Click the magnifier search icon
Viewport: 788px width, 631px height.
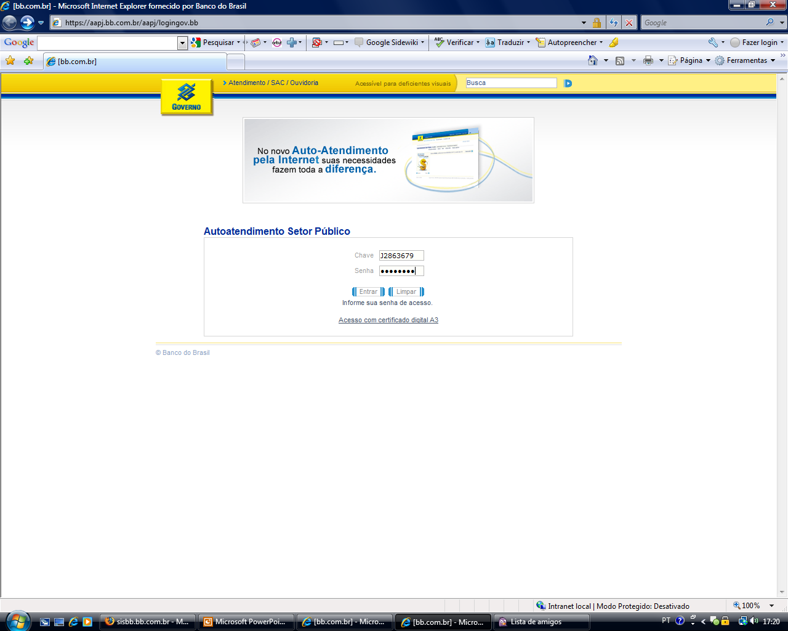click(x=770, y=22)
